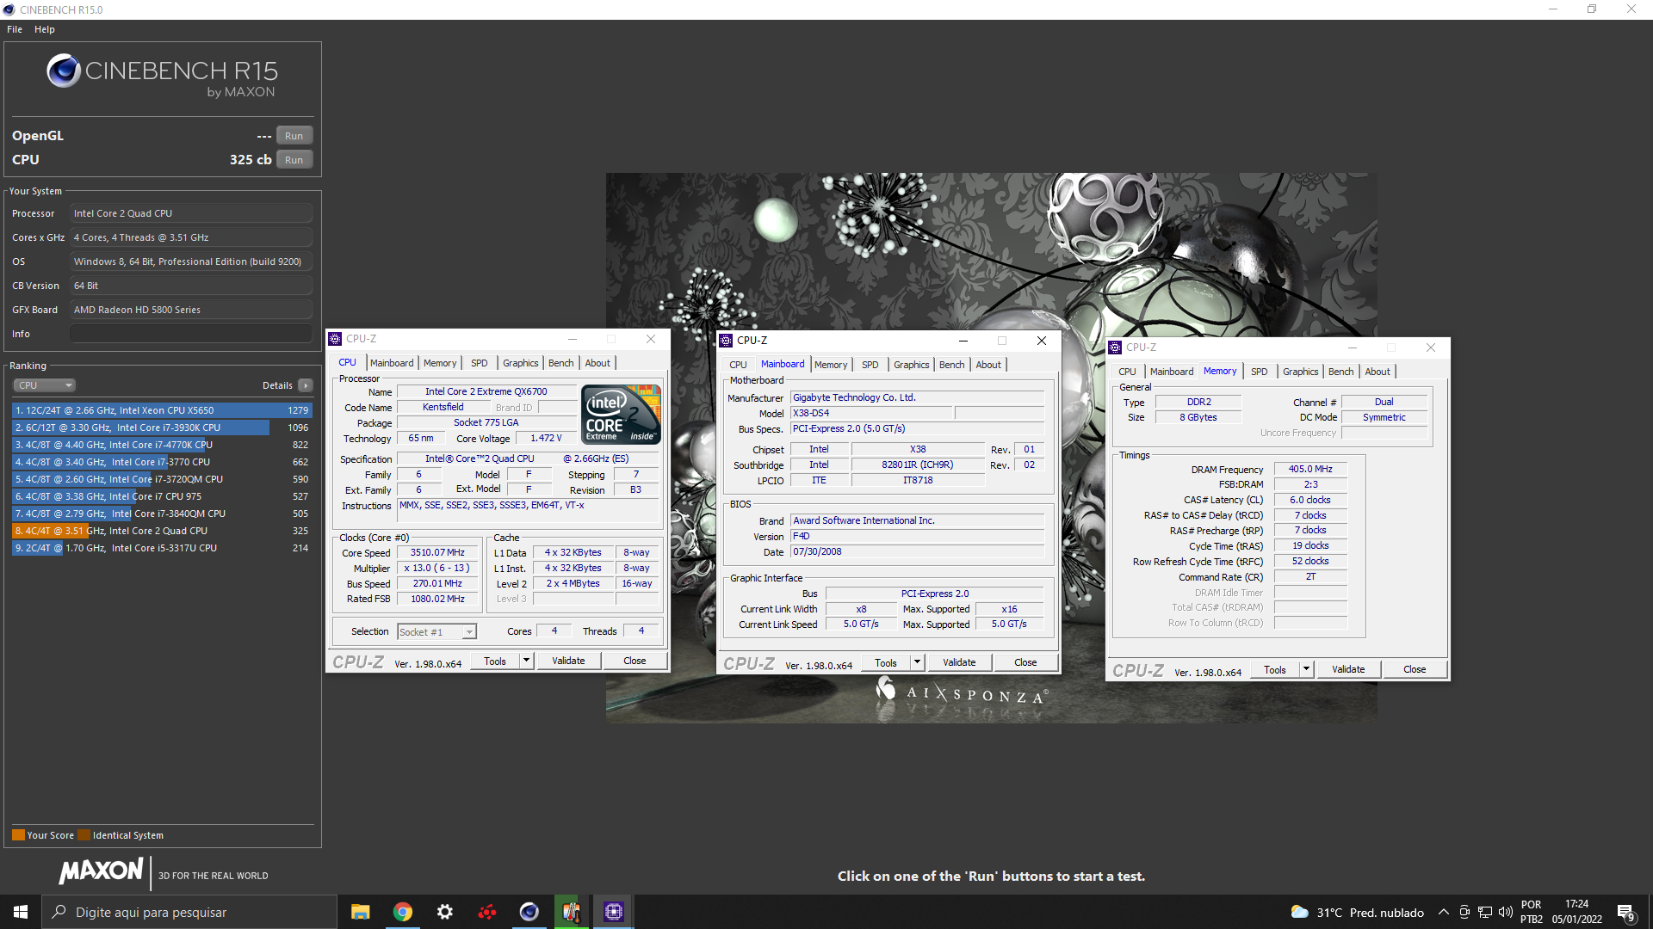Expand Tools dropdown arrow in Mainboard window
1653x929 pixels.
[918, 663]
